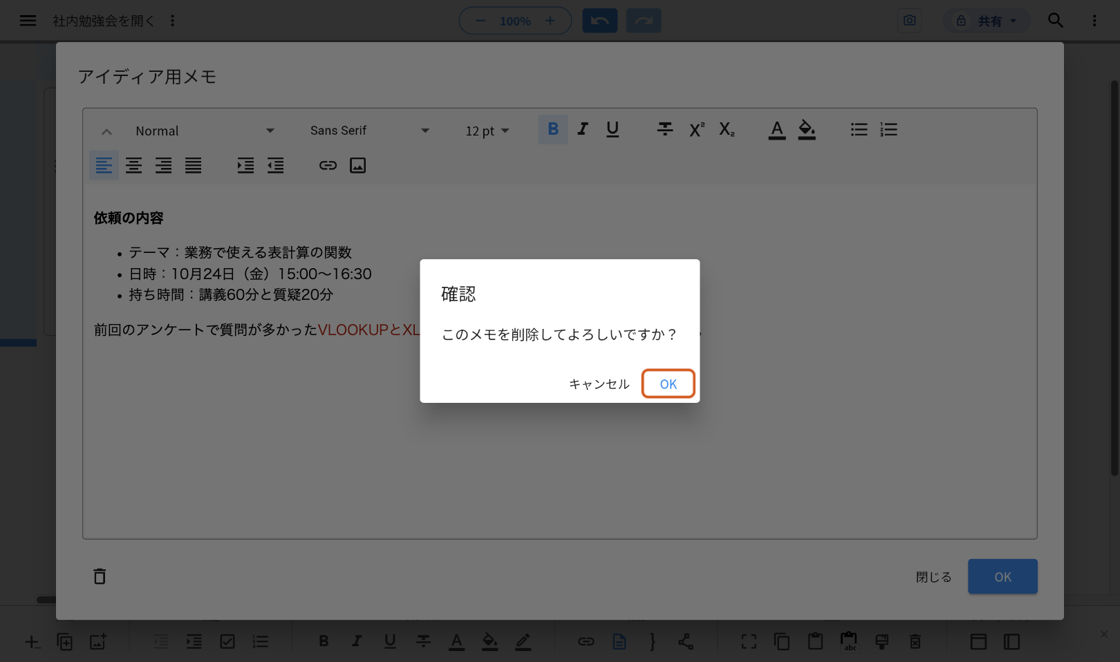Click the duplicate node icon in the bottom toolbar
Screen dimensions: 1120x662
tap(64, 642)
